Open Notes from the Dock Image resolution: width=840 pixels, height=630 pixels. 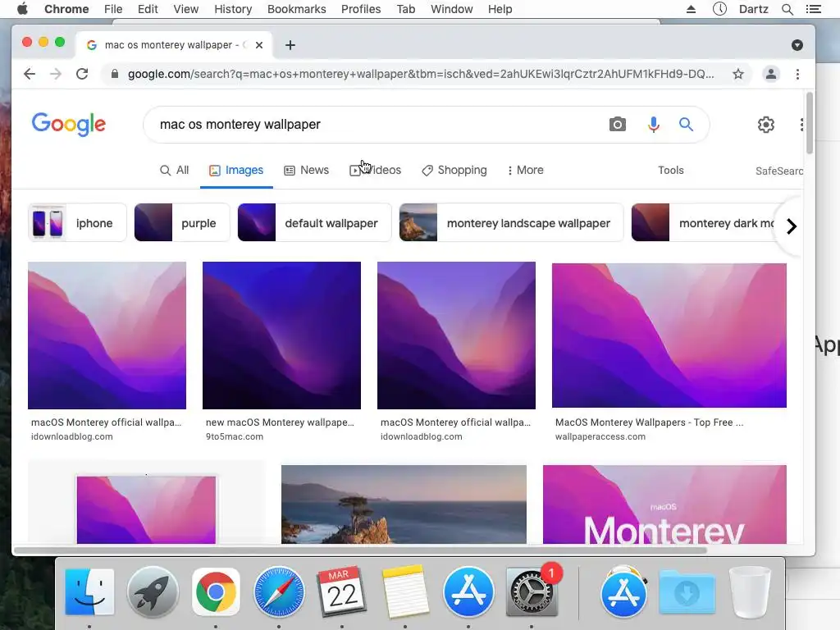pyautogui.click(x=405, y=592)
